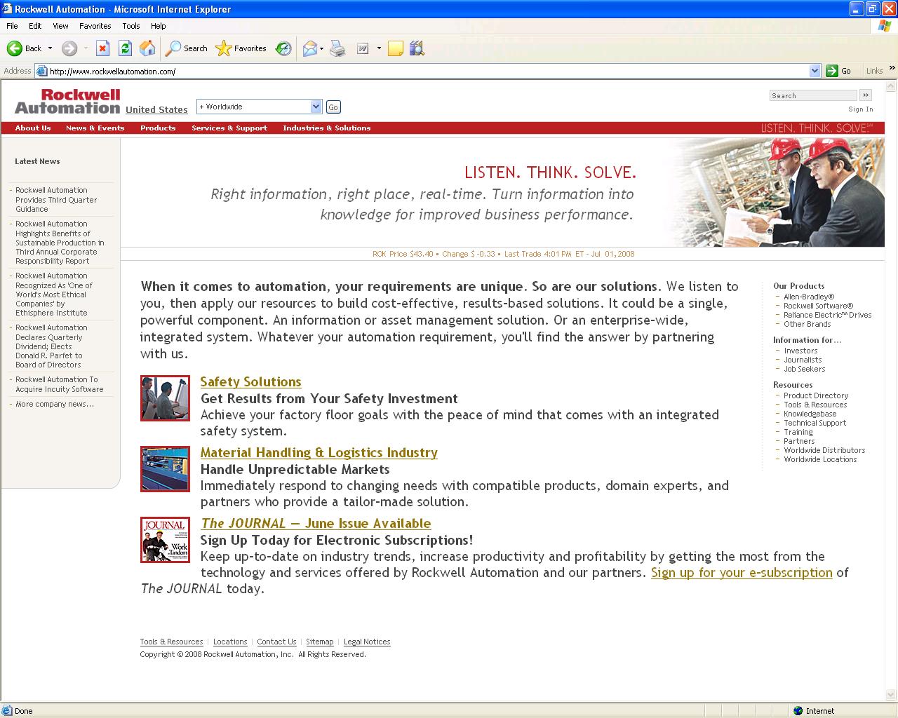Open The JOURNAL June Issue link
898x718 pixels.
[x=316, y=523]
